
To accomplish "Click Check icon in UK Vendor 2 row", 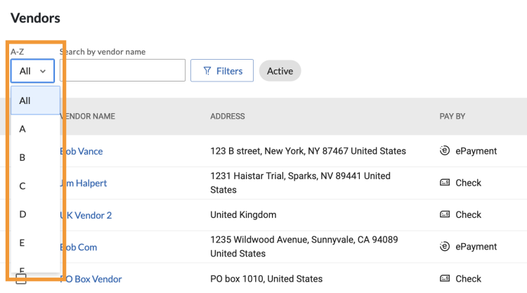I will pyautogui.click(x=445, y=214).
